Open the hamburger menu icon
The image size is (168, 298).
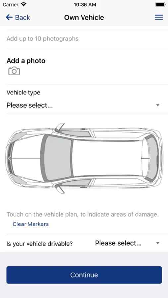[159, 17]
